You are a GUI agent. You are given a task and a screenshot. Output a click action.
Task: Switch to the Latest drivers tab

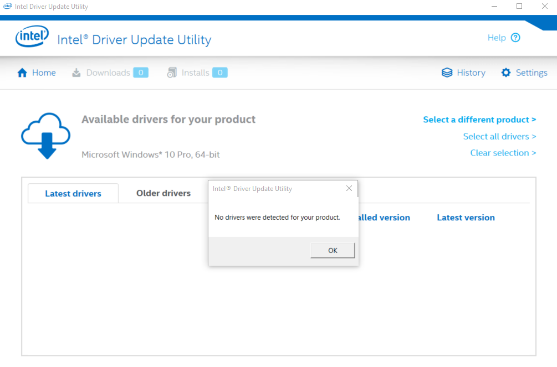click(73, 193)
